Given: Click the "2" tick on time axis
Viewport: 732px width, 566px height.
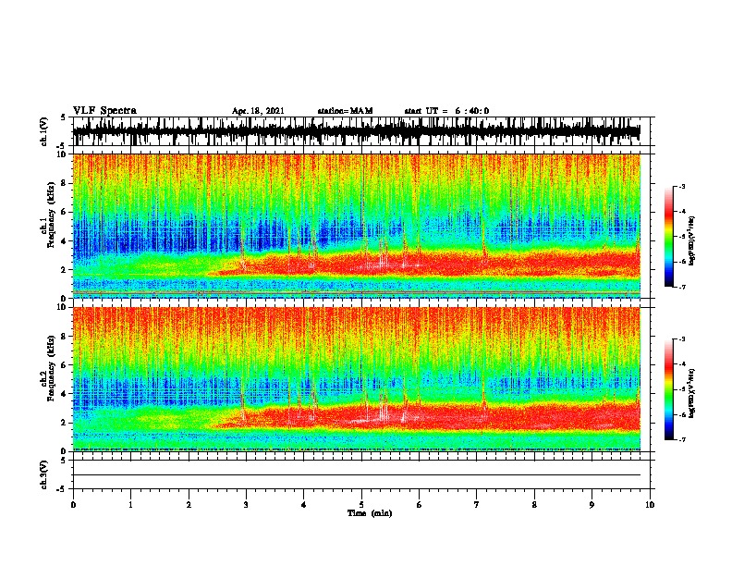Looking at the screenshot, I should 189,505.
